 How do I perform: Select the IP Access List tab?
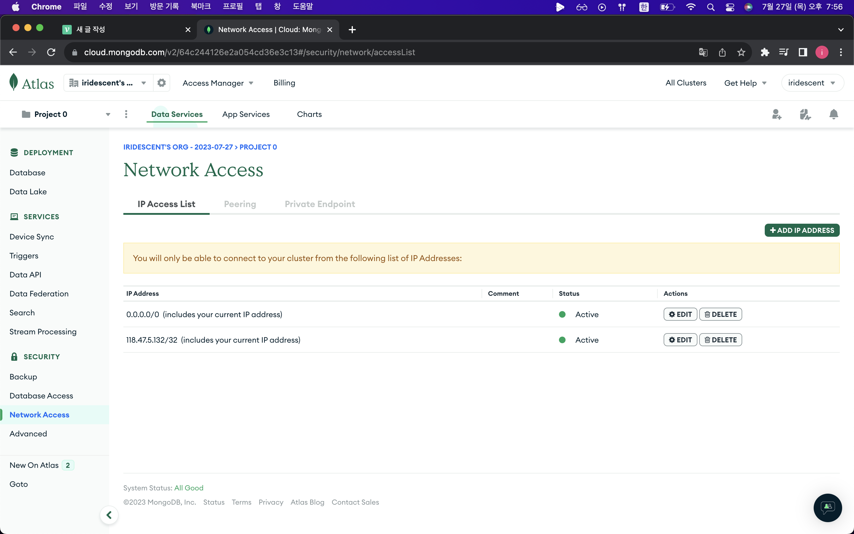point(166,204)
